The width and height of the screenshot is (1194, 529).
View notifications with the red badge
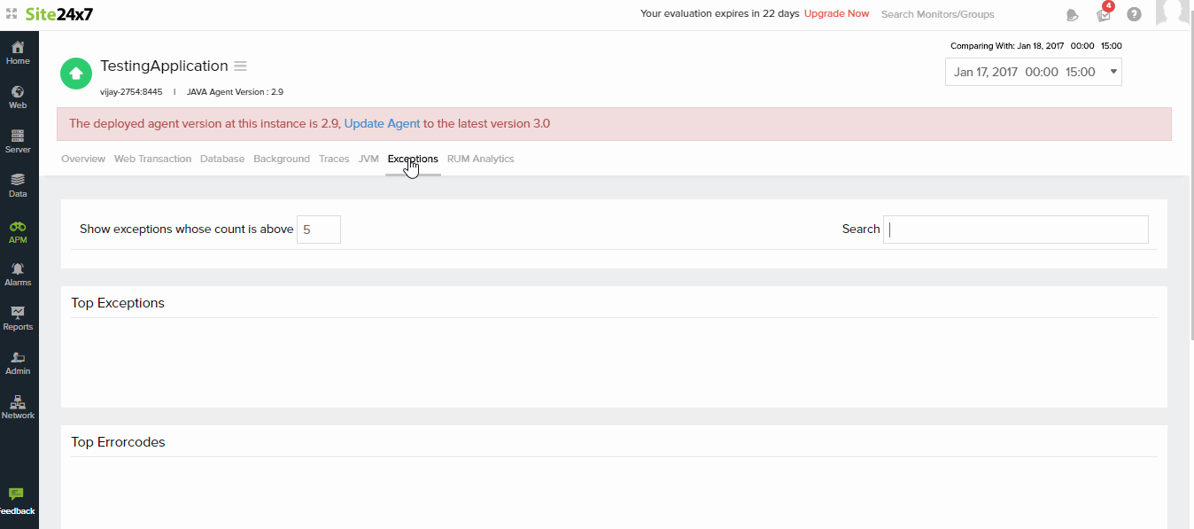pyautogui.click(x=1104, y=14)
